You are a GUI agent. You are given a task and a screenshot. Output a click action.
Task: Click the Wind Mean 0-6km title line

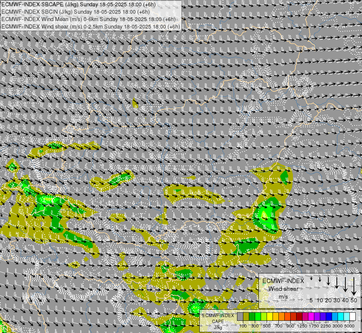pyautogui.click(x=88, y=19)
